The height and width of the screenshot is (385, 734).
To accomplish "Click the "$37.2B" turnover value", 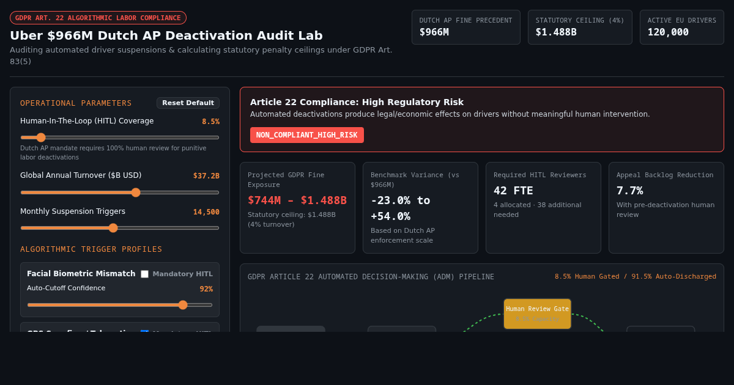I will [x=206, y=176].
